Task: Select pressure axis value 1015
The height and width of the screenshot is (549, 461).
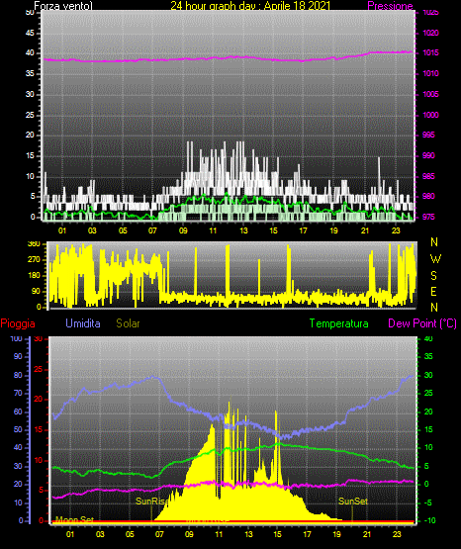Action: click(x=430, y=52)
